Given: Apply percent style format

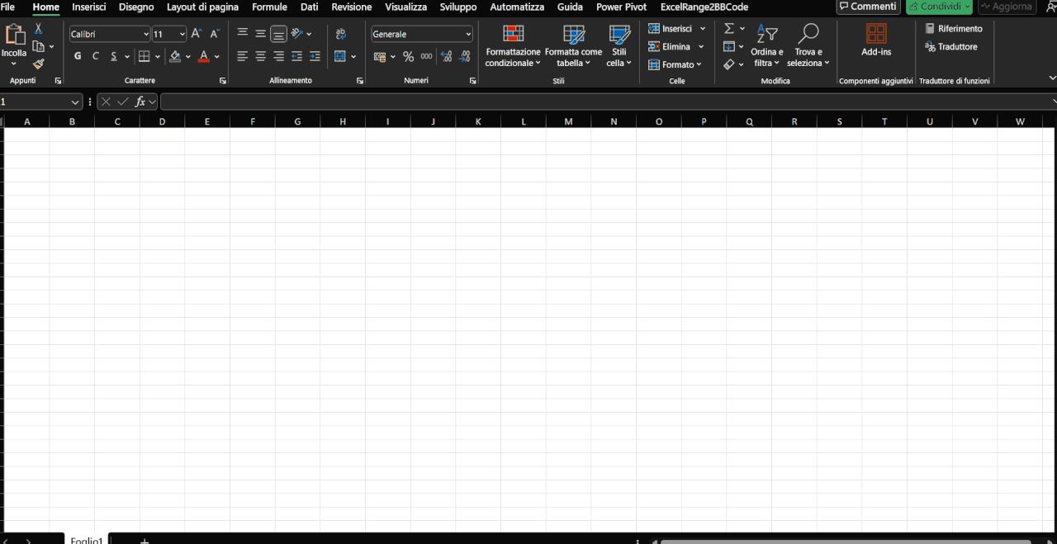Looking at the screenshot, I should point(408,56).
